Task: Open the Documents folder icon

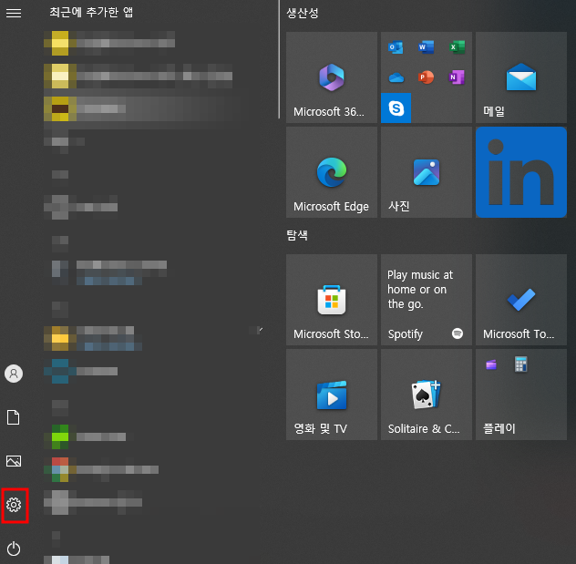Action: 14,417
